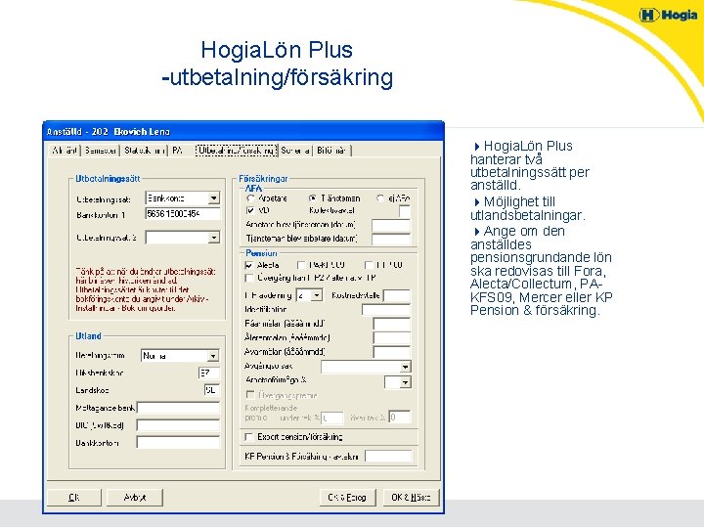Screen dimensions: 704x528
Task: Focus the Arbetare blev tjänsteman date field
Action: coord(391,225)
